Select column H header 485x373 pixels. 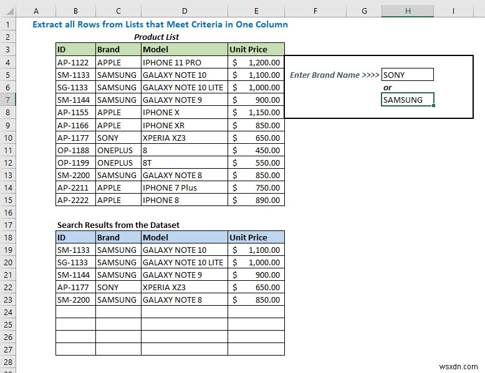tap(408, 11)
